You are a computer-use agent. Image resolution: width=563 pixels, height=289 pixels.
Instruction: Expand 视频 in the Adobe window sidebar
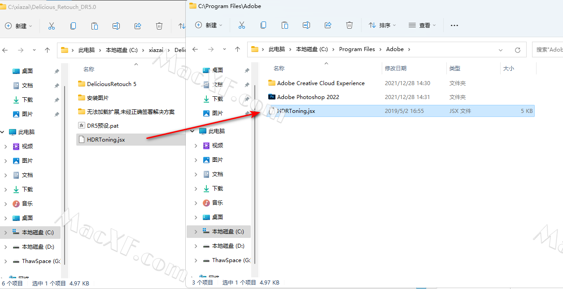[196, 146]
